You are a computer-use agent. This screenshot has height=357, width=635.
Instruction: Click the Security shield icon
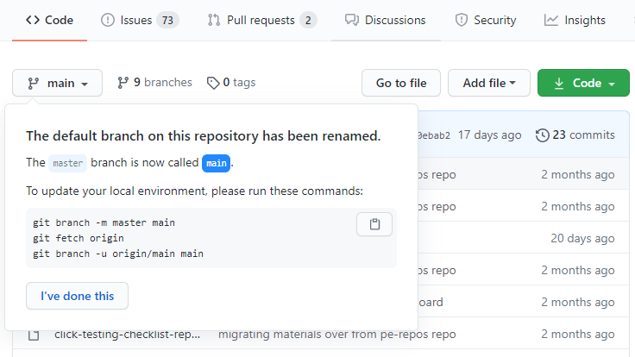[462, 20]
